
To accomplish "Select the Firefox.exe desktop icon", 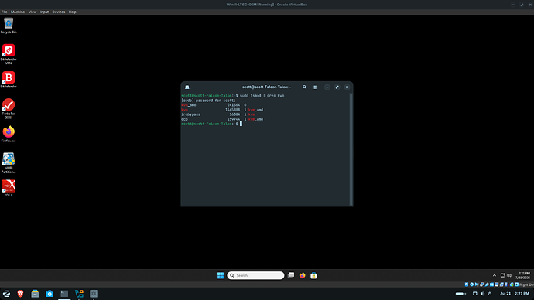I will (9, 134).
